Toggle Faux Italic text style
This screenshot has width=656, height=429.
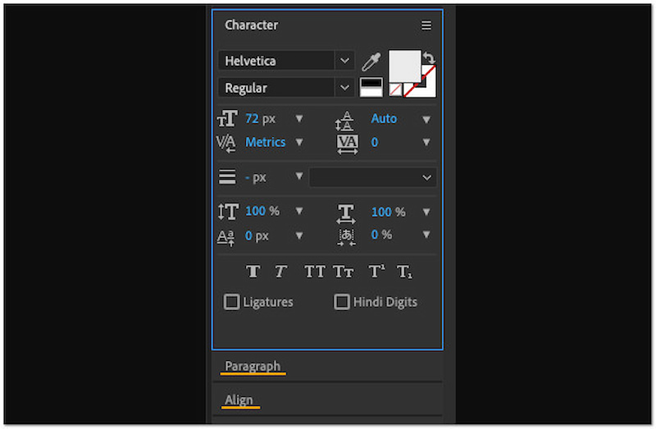[x=280, y=272]
